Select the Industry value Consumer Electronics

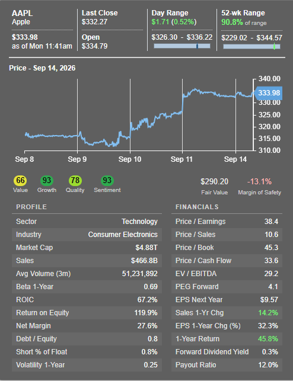coord(123,235)
